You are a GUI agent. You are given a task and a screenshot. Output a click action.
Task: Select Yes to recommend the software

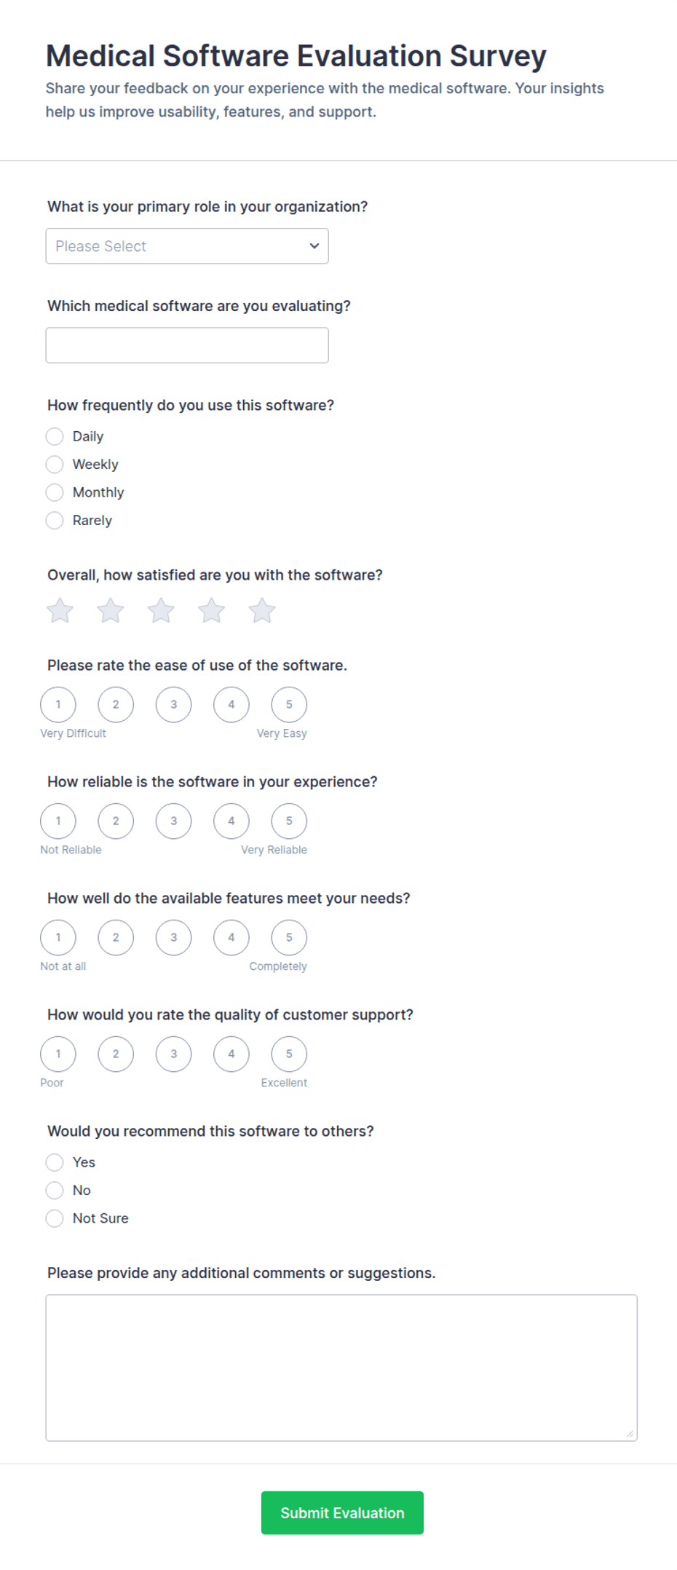tap(55, 1162)
